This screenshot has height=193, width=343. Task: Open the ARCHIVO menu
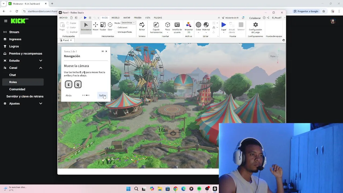click(63, 18)
